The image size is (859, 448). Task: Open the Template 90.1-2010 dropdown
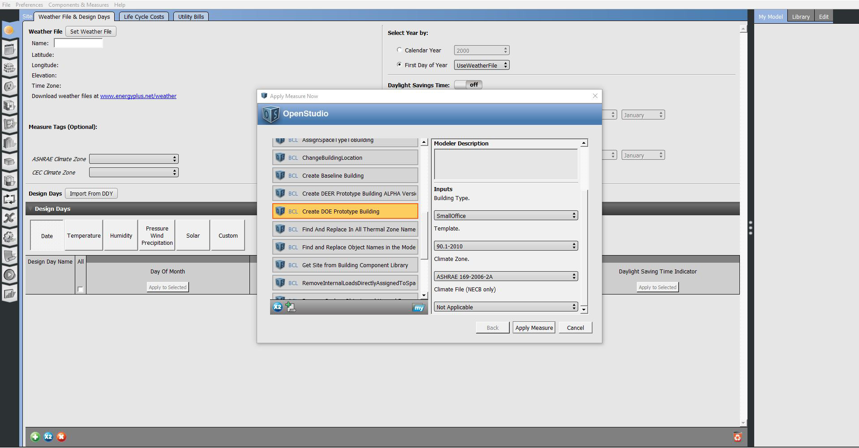pyautogui.click(x=506, y=246)
